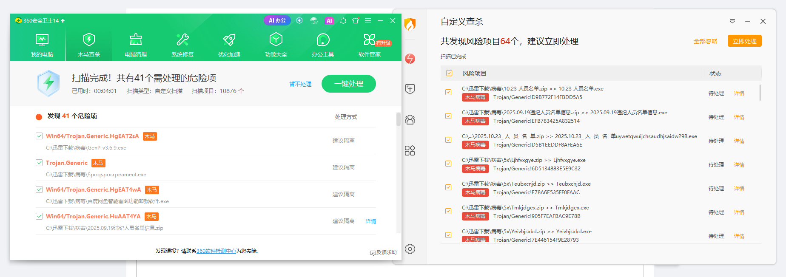Open 详情 for Win64/Trojan.Generic.HuAAT4YA
The width and height of the screenshot is (786, 277).
371,221
